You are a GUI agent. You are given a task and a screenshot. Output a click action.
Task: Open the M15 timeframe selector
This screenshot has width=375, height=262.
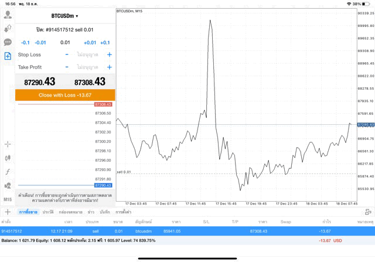pos(8,199)
